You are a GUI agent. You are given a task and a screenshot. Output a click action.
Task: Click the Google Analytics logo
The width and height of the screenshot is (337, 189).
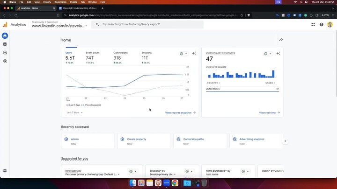pos(5,25)
